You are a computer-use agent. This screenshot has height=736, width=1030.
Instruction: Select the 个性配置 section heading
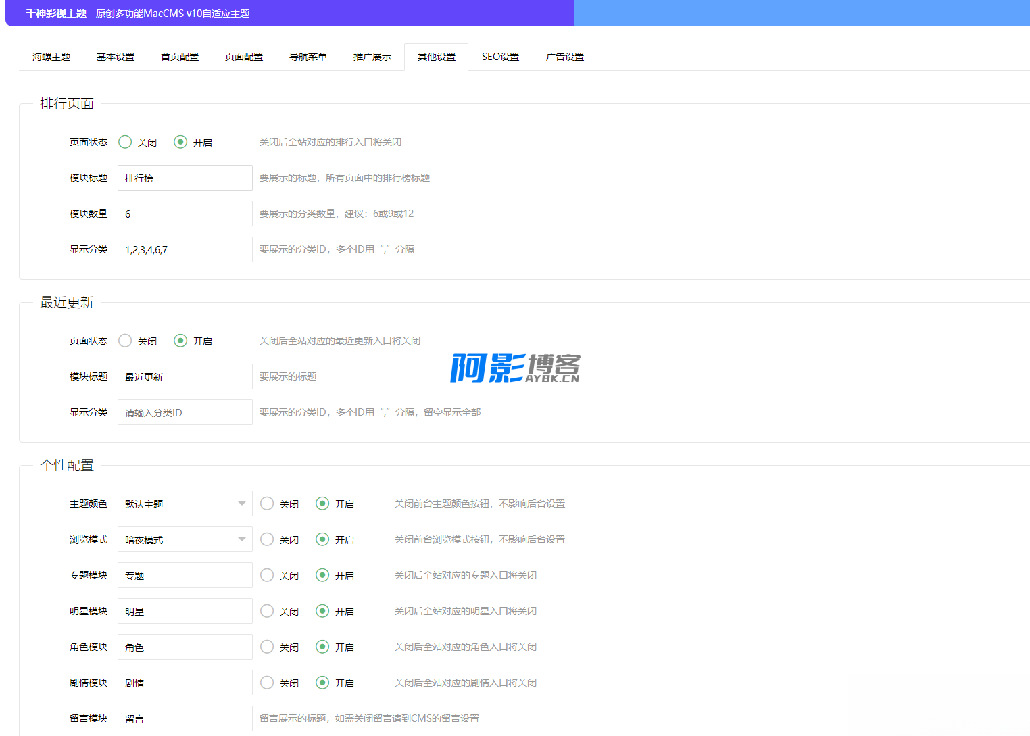(x=67, y=465)
